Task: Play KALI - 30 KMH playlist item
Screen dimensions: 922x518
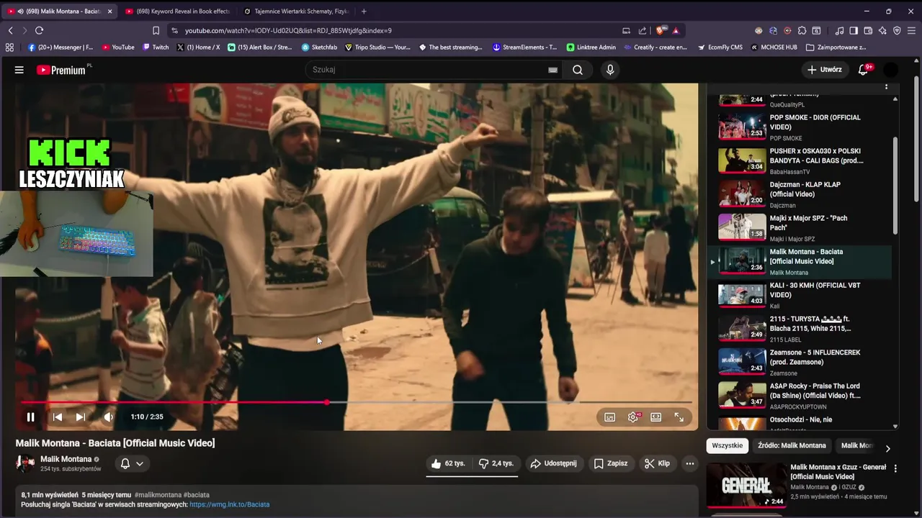Action: 800,295
